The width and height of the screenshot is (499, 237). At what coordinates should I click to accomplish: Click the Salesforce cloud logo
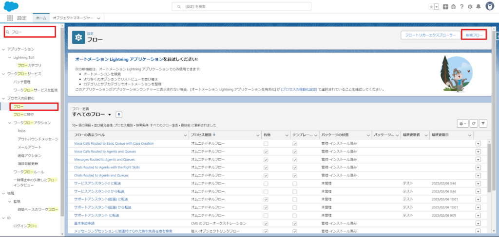pos(11,6)
